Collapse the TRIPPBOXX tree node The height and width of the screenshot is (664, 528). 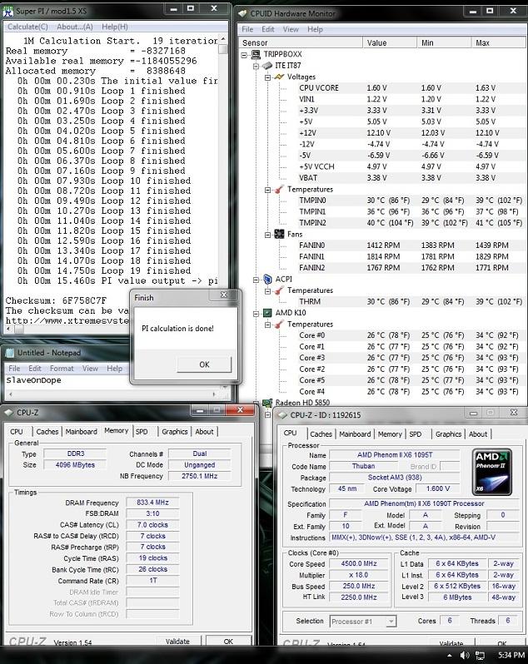(244, 55)
